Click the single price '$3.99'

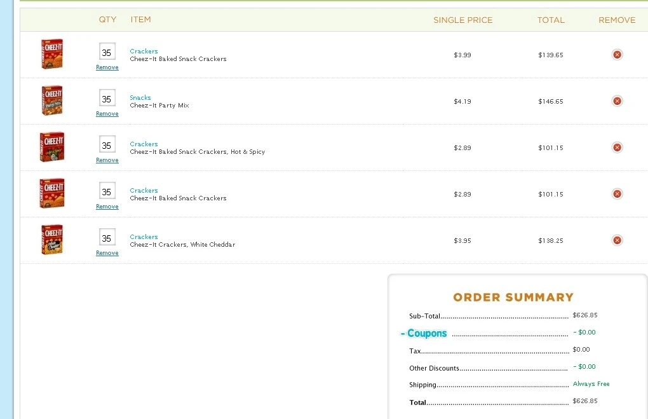point(462,55)
